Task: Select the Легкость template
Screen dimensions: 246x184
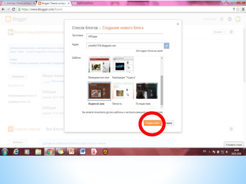Action: tap(123, 94)
